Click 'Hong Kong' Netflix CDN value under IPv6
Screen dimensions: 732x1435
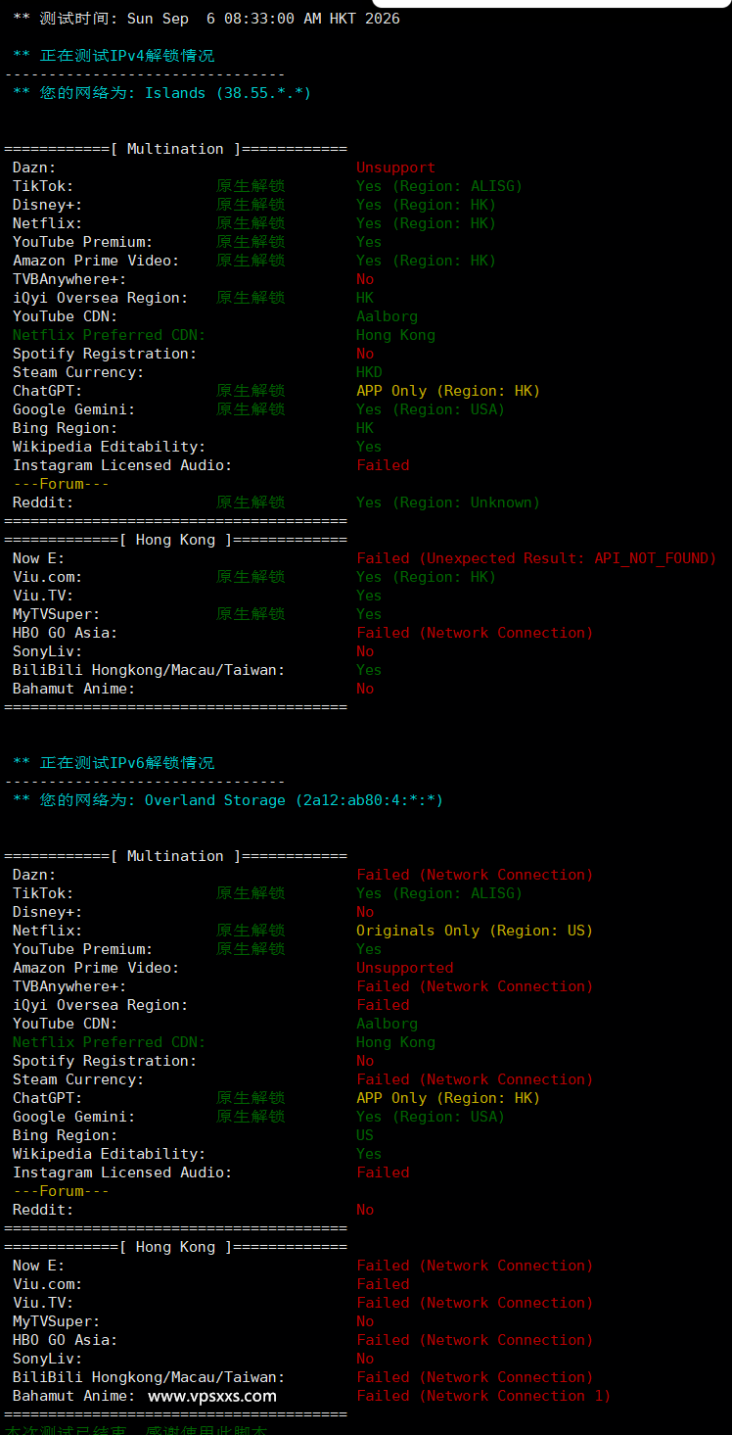tap(395, 1042)
